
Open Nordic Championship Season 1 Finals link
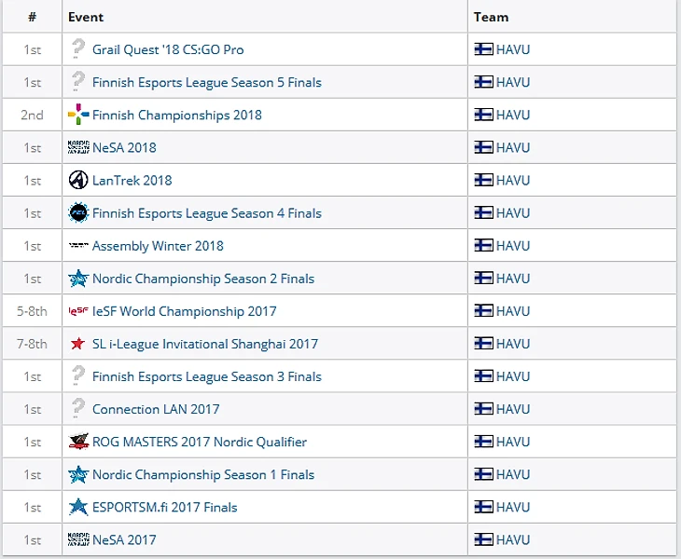(x=203, y=474)
